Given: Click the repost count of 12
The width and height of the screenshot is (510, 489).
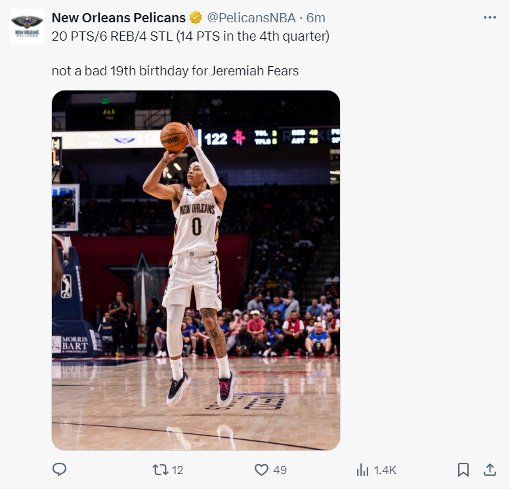Looking at the screenshot, I should click(177, 470).
